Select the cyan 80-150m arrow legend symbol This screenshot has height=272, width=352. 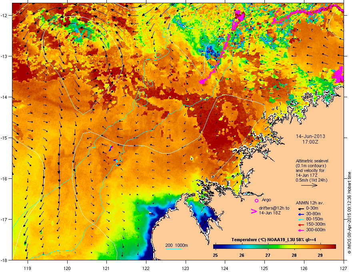301,219
